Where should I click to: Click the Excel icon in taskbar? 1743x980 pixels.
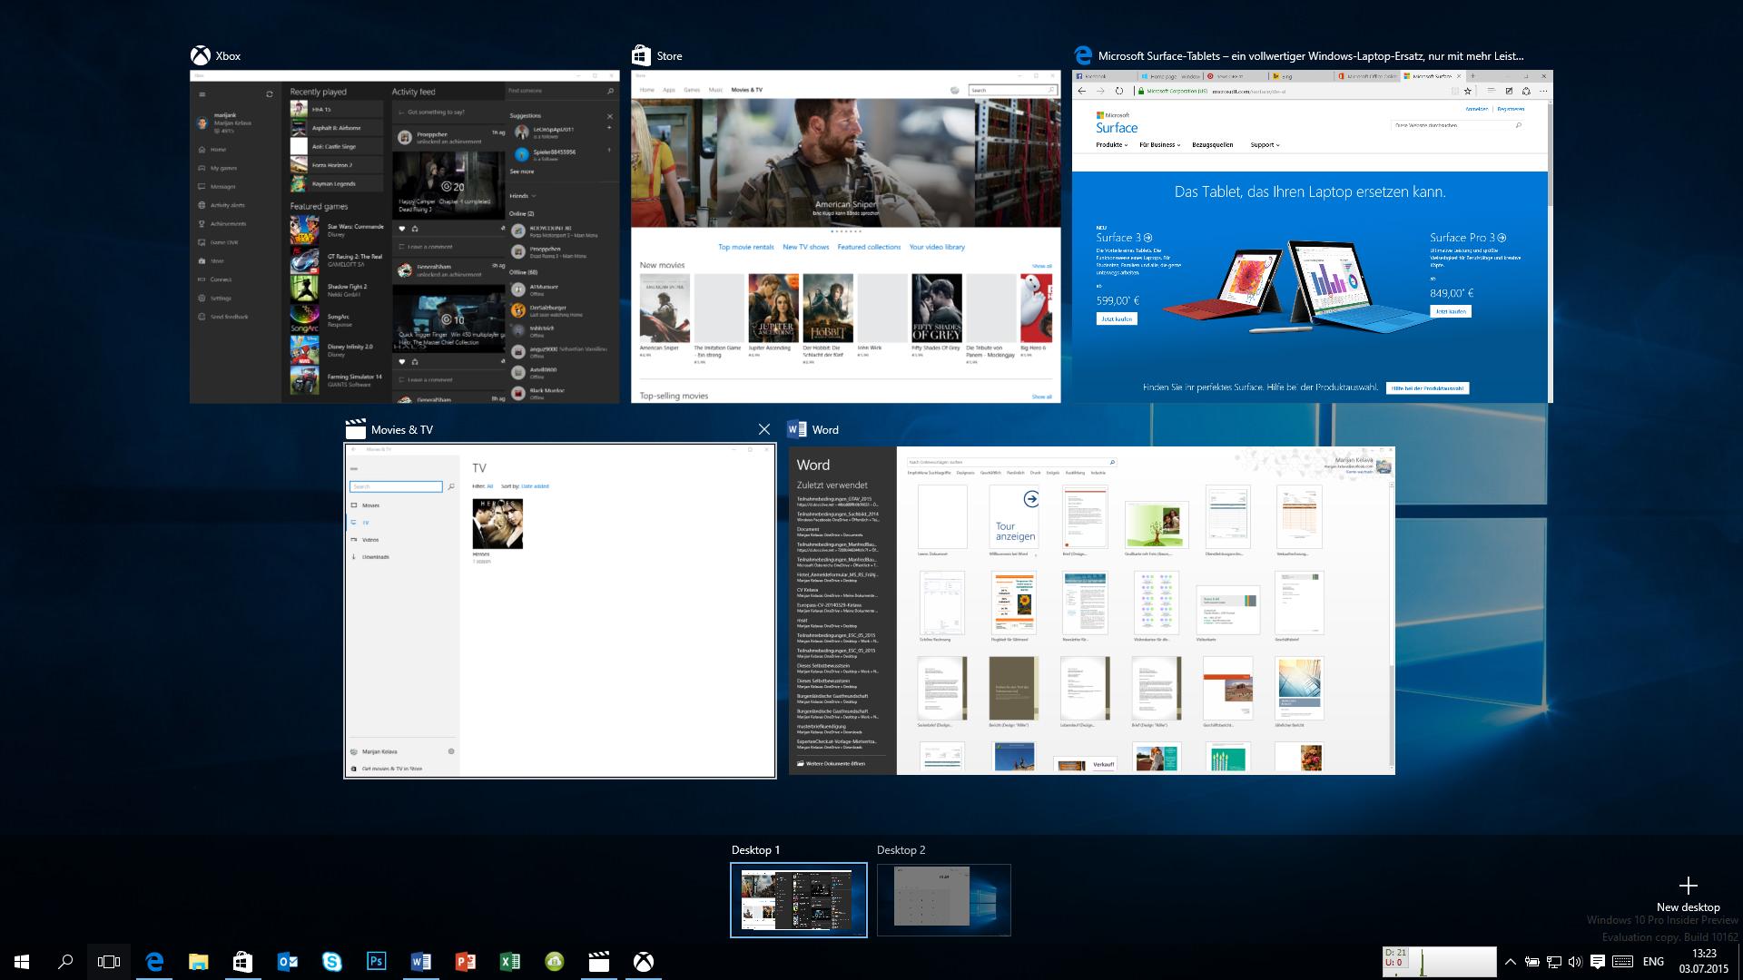point(507,961)
